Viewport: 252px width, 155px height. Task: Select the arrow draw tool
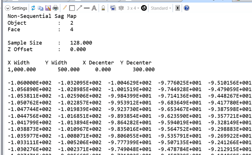coord(79,8)
